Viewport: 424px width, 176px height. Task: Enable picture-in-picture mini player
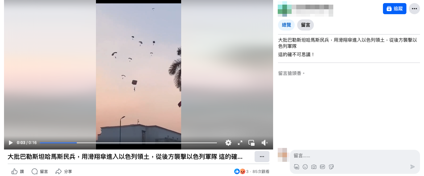point(252,143)
